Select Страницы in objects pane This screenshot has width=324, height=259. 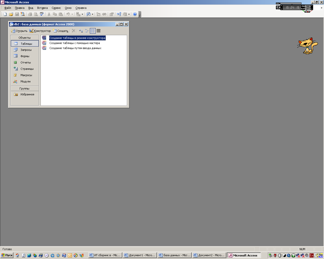25,69
